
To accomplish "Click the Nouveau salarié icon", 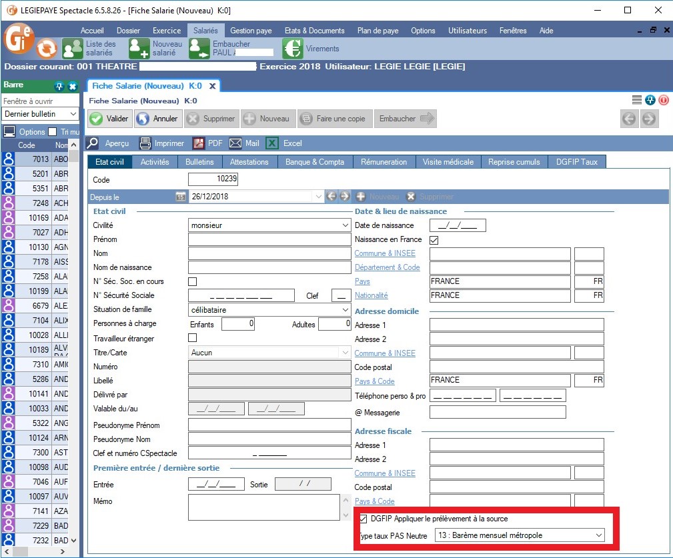I will [x=139, y=49].
